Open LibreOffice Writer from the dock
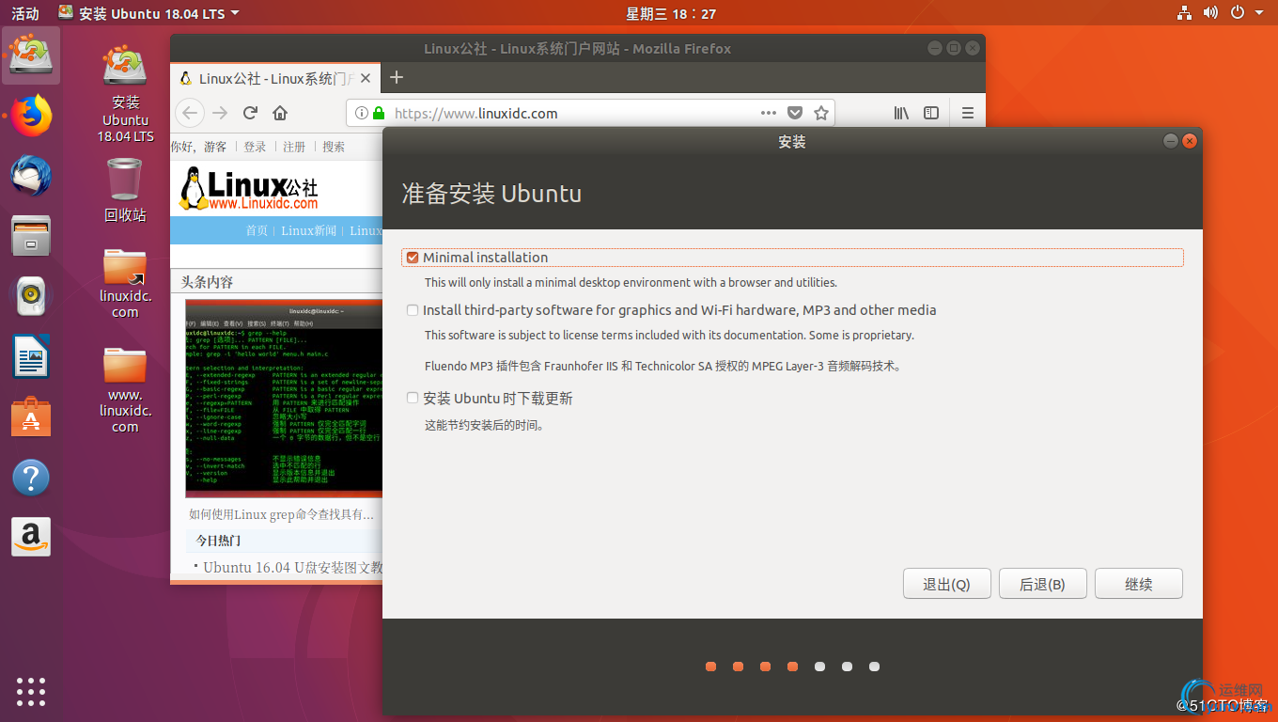1278x722 pixels. coord(31,357)
